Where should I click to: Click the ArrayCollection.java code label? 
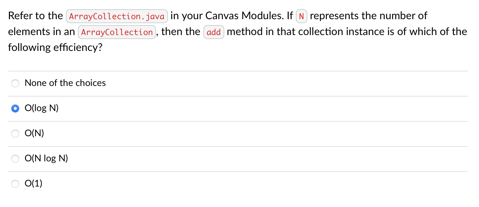click(117, 16)
